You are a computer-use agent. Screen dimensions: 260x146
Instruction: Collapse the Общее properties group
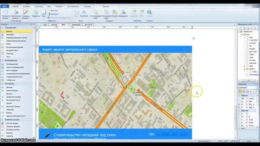(239, 95)
